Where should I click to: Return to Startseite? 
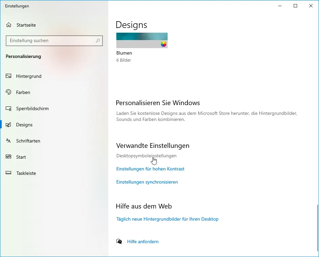coord(54,25)
